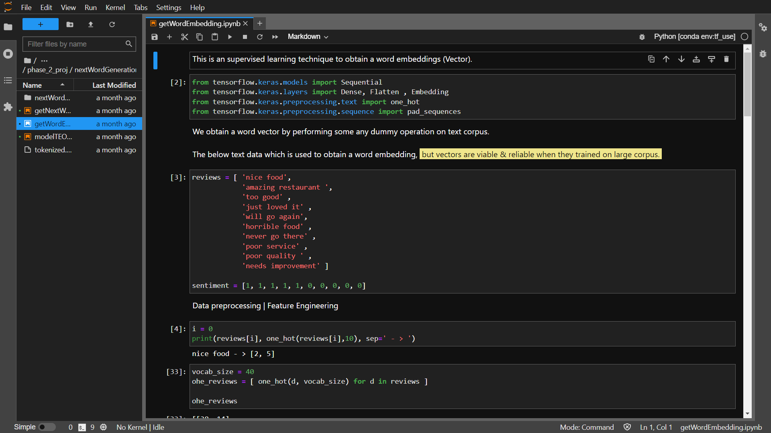This screenshot has height=433, width=771.
Task: Open the Settings menu
Action: tap(169, 7)
